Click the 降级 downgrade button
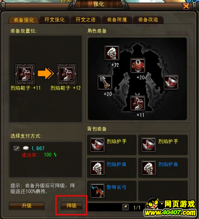This screenshot has height=219, width=199. (x=72, y=206)
